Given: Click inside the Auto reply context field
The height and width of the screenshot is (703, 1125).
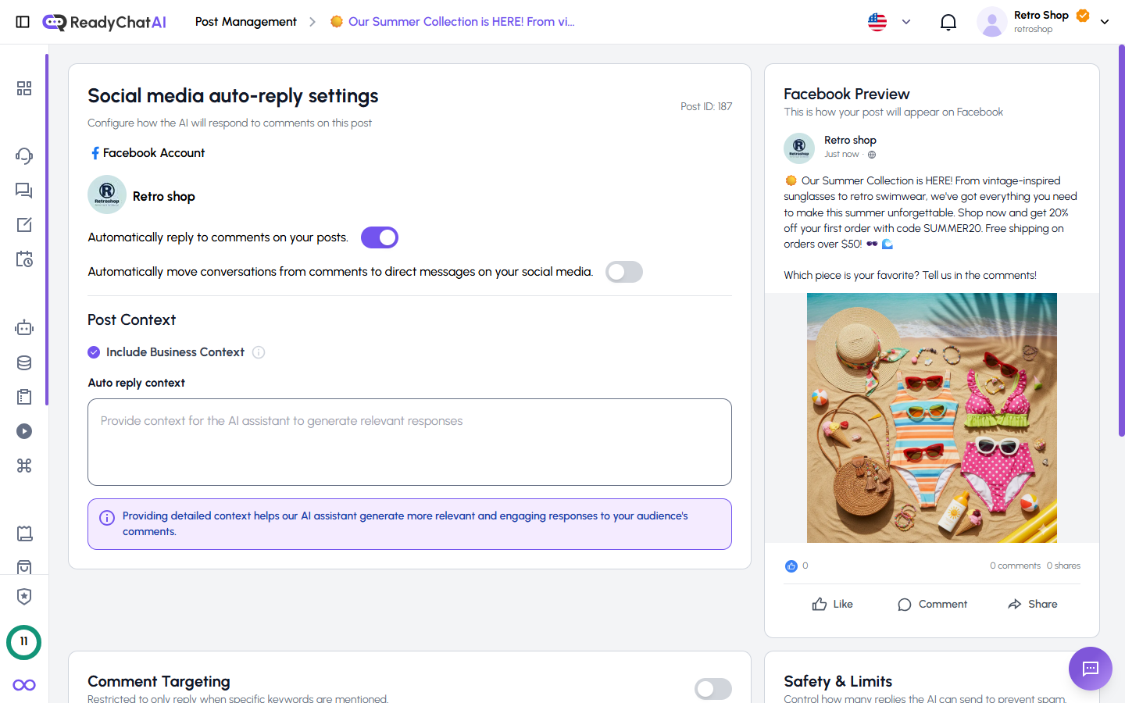Looking at the screenshot, I should click(409, 441).
